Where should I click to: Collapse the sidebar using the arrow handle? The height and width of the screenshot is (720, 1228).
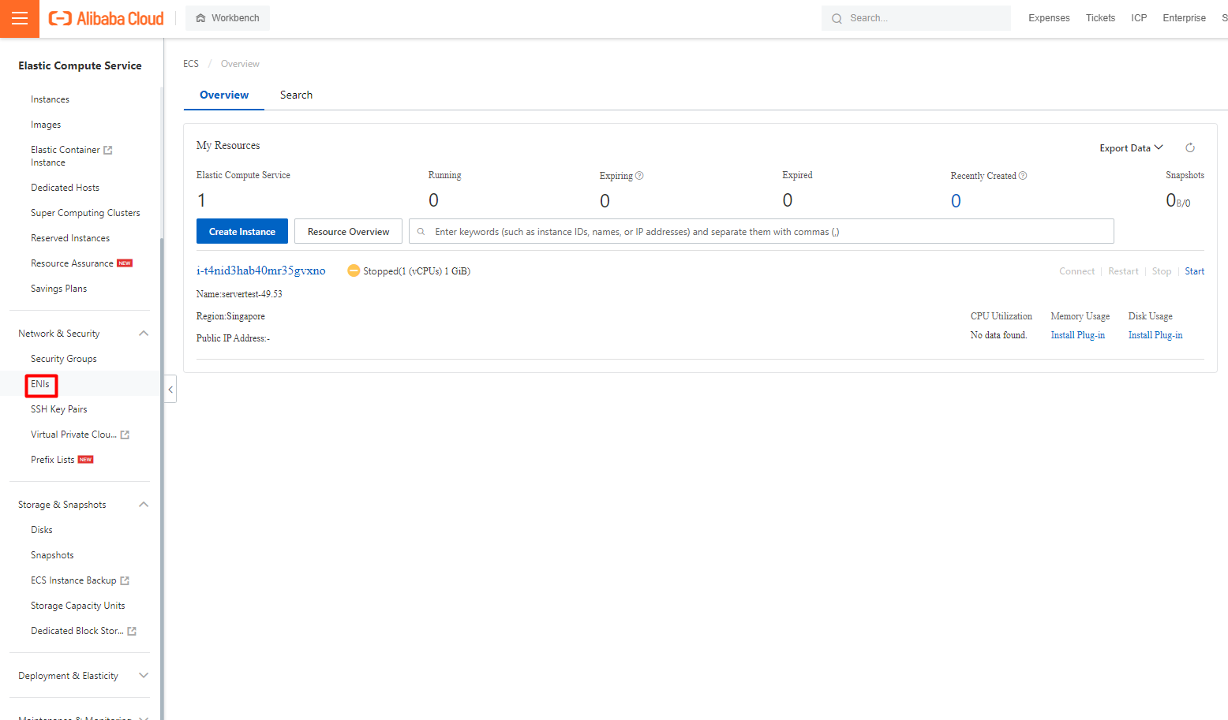click(x=170, y=390)
